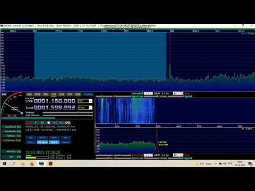The height and width of the screenshot is (191, 255).
Task: Open Bandwidth [F6] settings
Action: click(x=12, y=132)
